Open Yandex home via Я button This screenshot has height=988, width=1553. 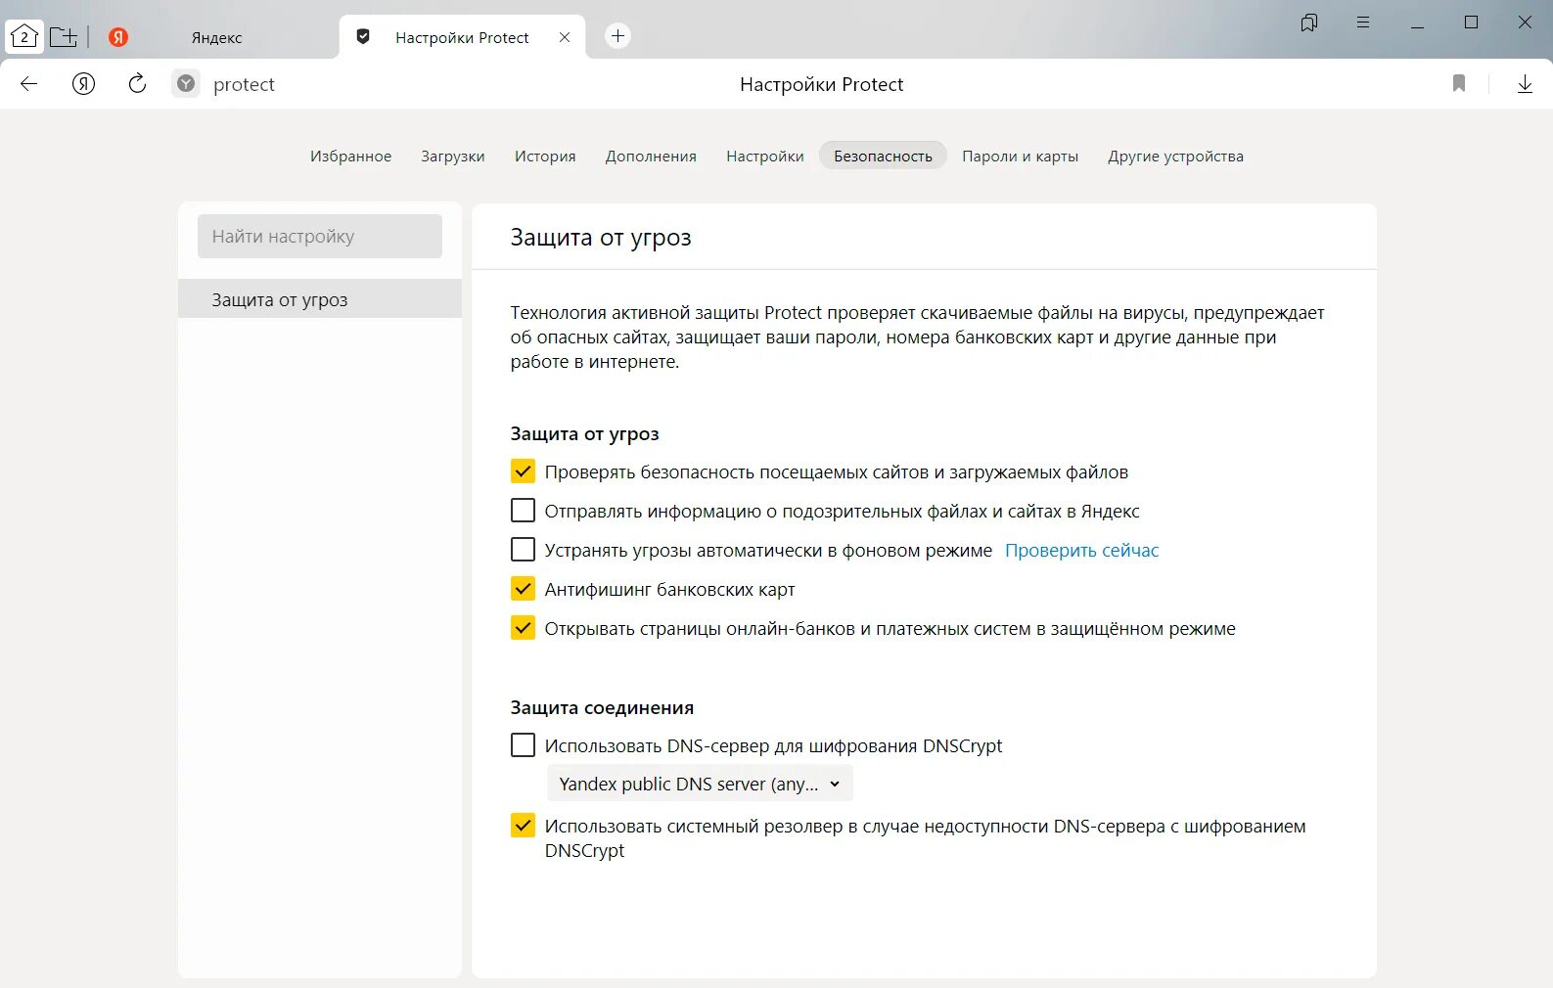click(x=84, y=84)
